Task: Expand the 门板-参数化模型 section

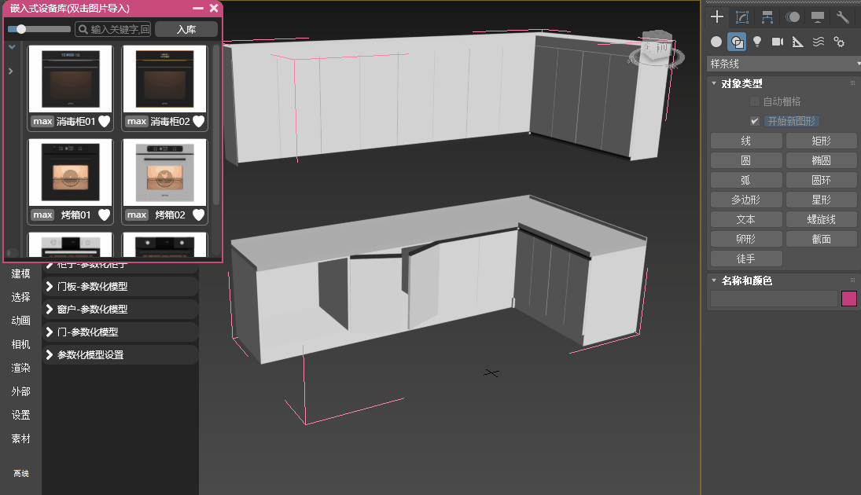Action: click(120, 287)
